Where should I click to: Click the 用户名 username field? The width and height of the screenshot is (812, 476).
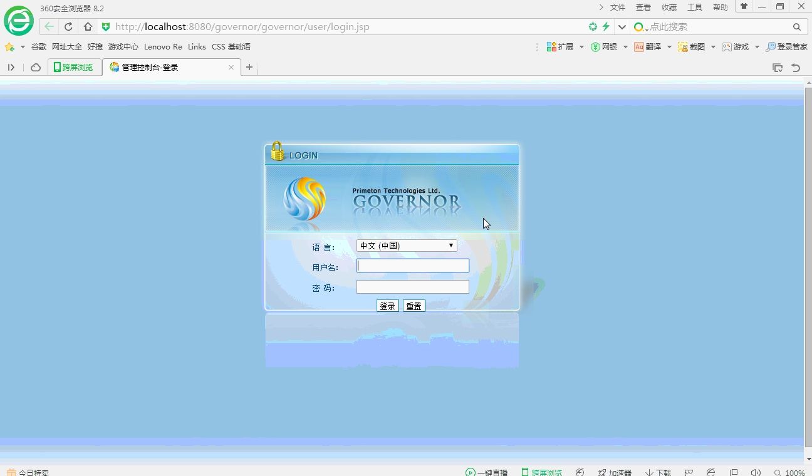click(413, 266)
